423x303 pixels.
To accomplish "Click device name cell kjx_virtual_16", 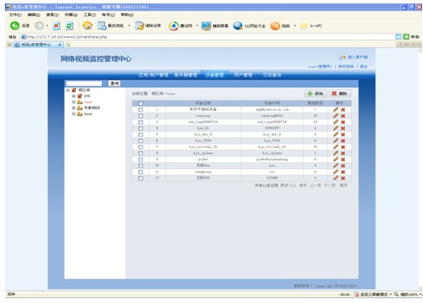I will pyautogui.click(x=203, y=147).
